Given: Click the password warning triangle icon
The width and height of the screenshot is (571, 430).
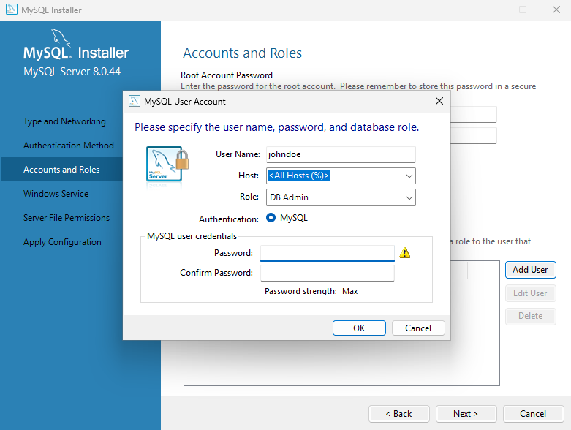Looking at the screenshot, I should [405, 253].
